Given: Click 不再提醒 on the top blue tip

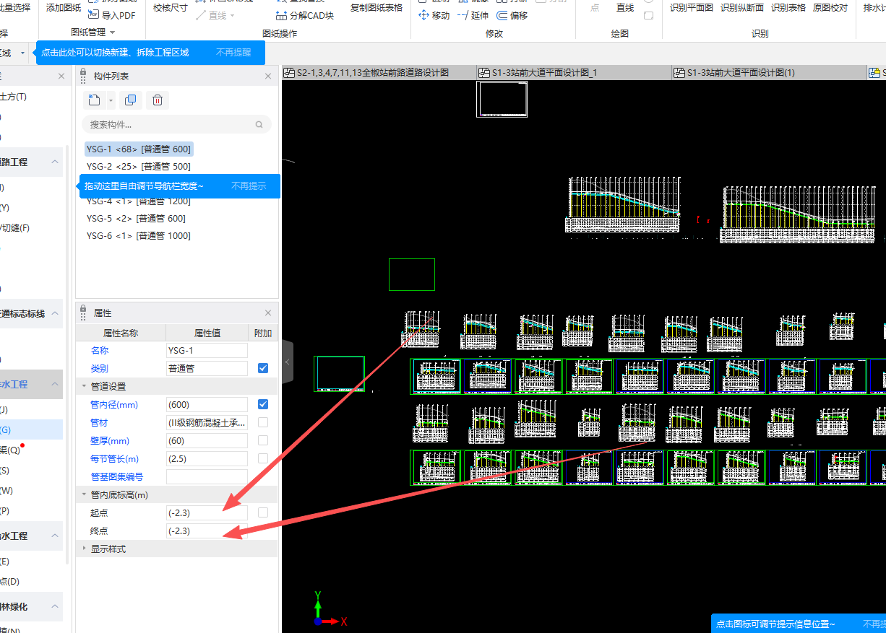Looking at the screenshot, I should coord(233,53).
